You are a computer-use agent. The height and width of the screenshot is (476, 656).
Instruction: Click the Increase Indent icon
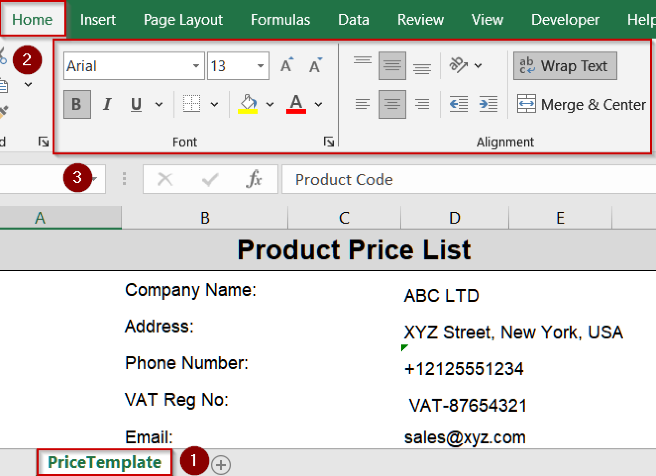click(x=488, y=103)
